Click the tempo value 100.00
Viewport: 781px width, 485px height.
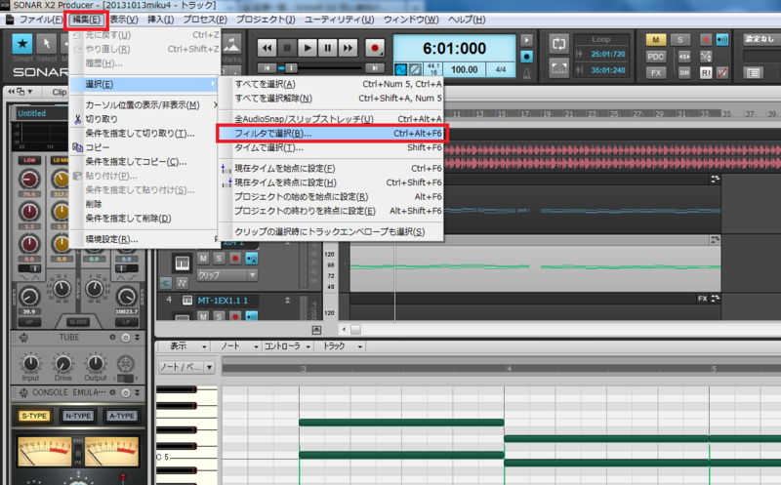(465, 69)
